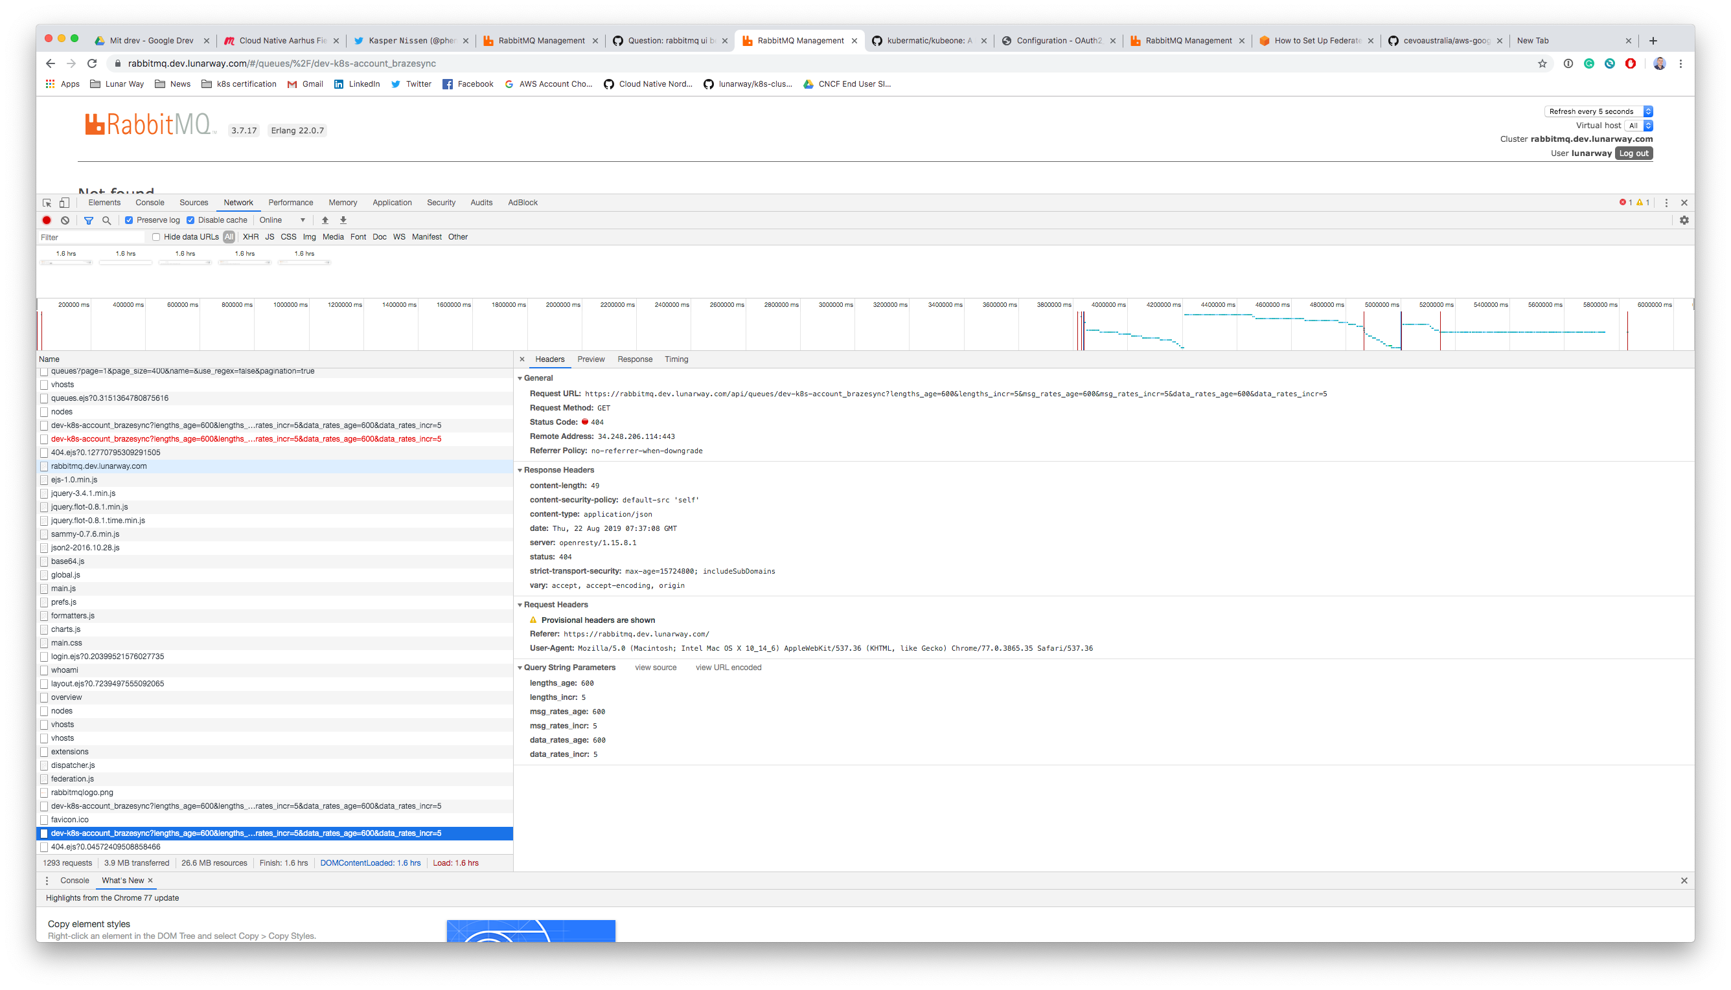
Task: Check the box for jquery-3.4.1.min.js row
Action: (x=44, y=493)
